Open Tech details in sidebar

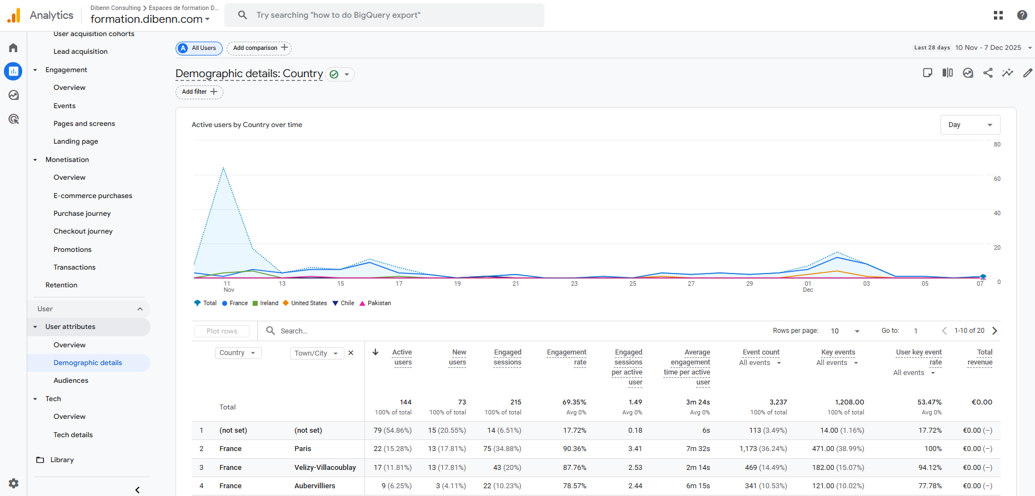coord(73,435)
